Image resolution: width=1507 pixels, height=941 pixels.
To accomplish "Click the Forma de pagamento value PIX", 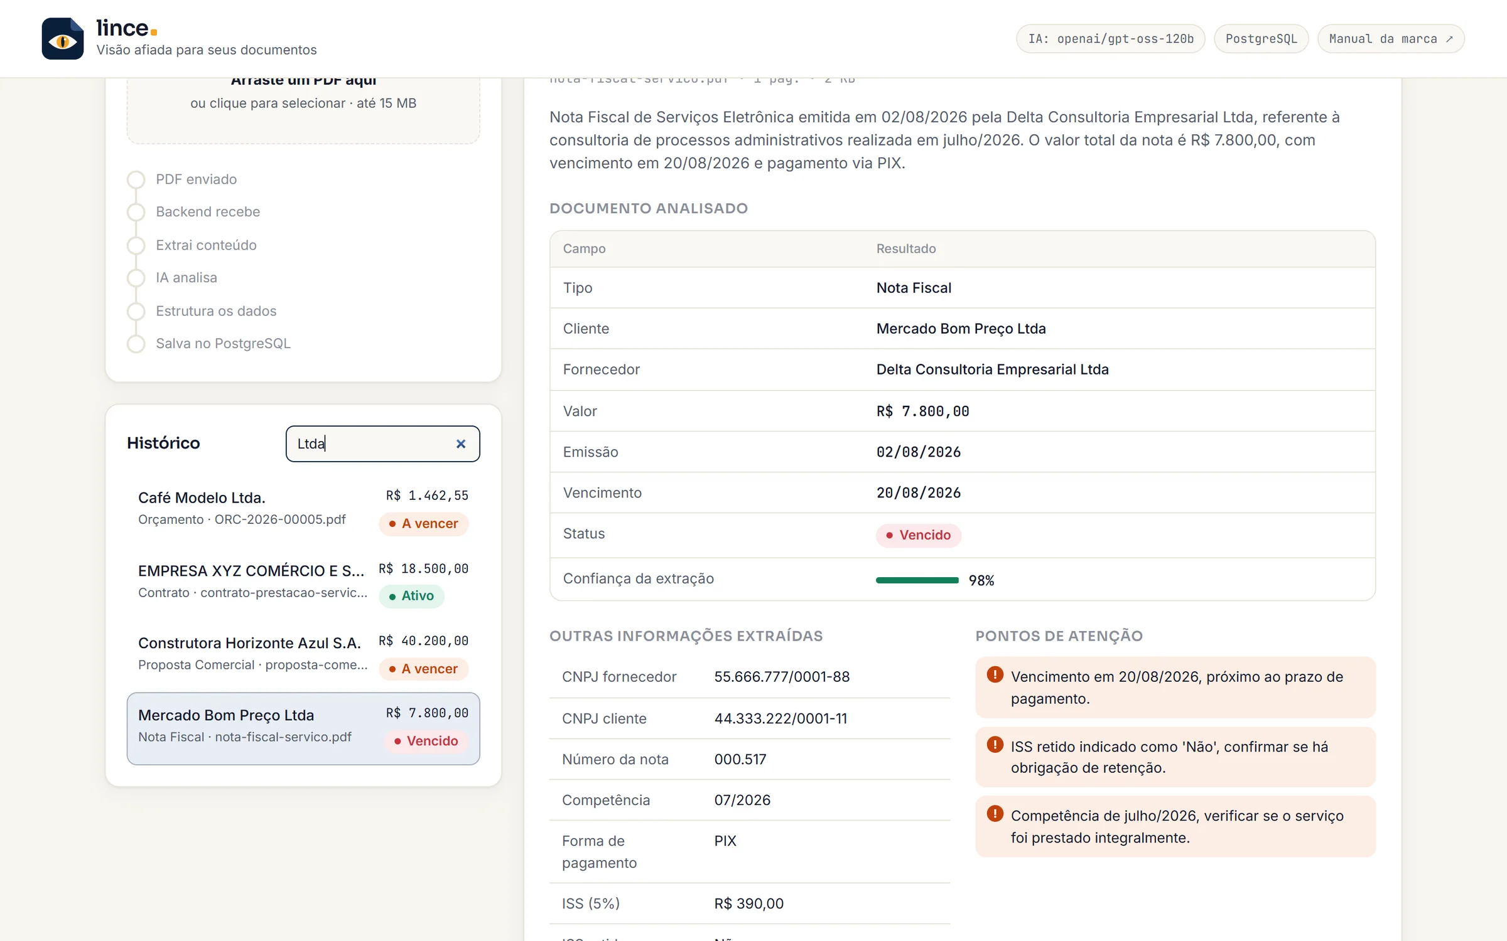I will pyautogui.click(x=725, y=841).
